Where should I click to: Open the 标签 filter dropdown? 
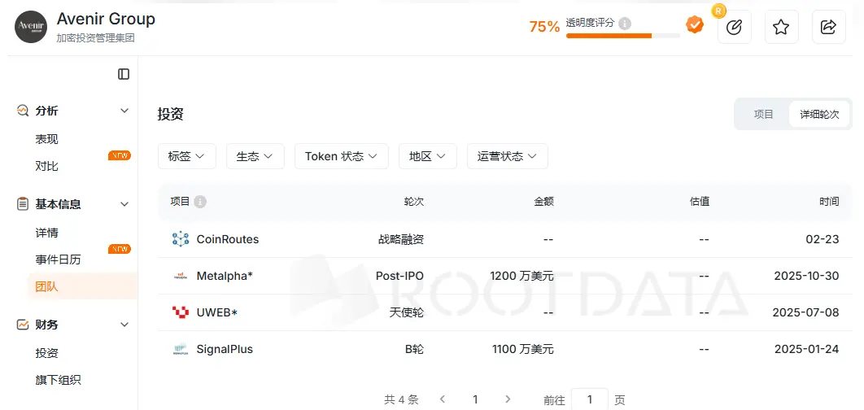(x=186, y=156)
